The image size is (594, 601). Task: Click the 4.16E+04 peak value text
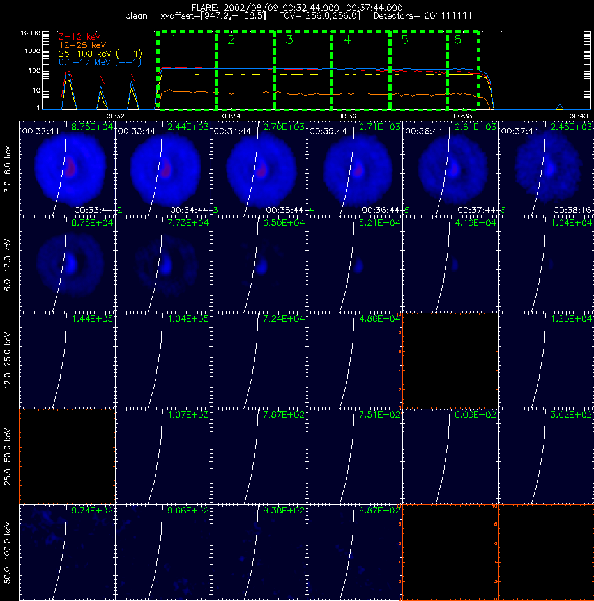coord(475,222)
